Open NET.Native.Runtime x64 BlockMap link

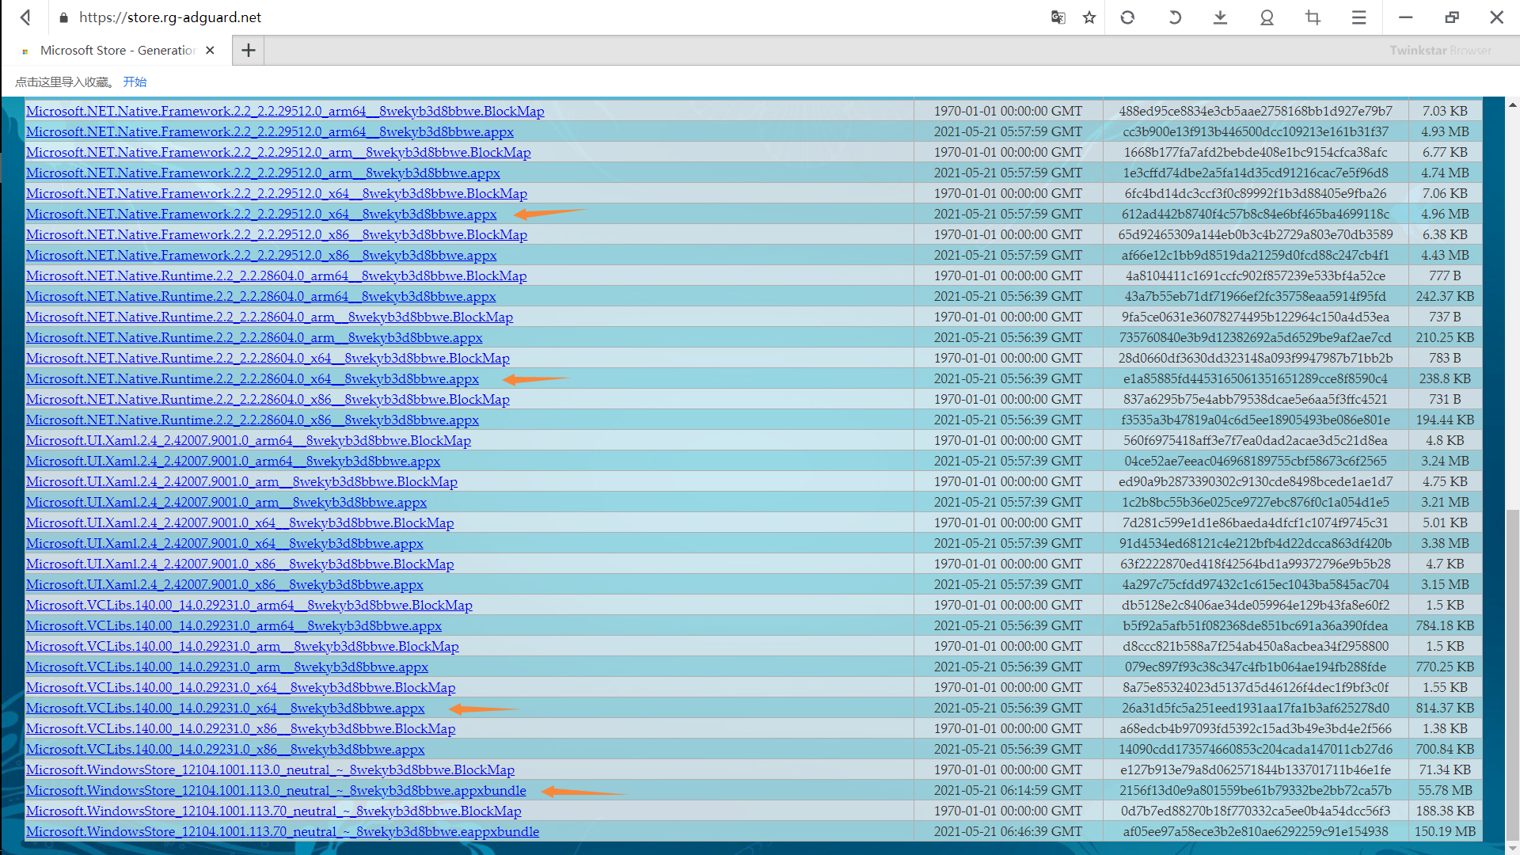tap(268, 358)
